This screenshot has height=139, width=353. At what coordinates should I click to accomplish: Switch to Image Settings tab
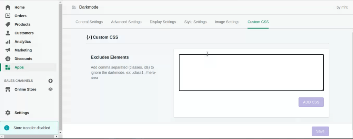(x=227, y=22)
